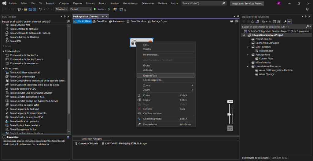Select Tarea Ejecutar instrucción T-SQL in toolbox

click(27, 97)
